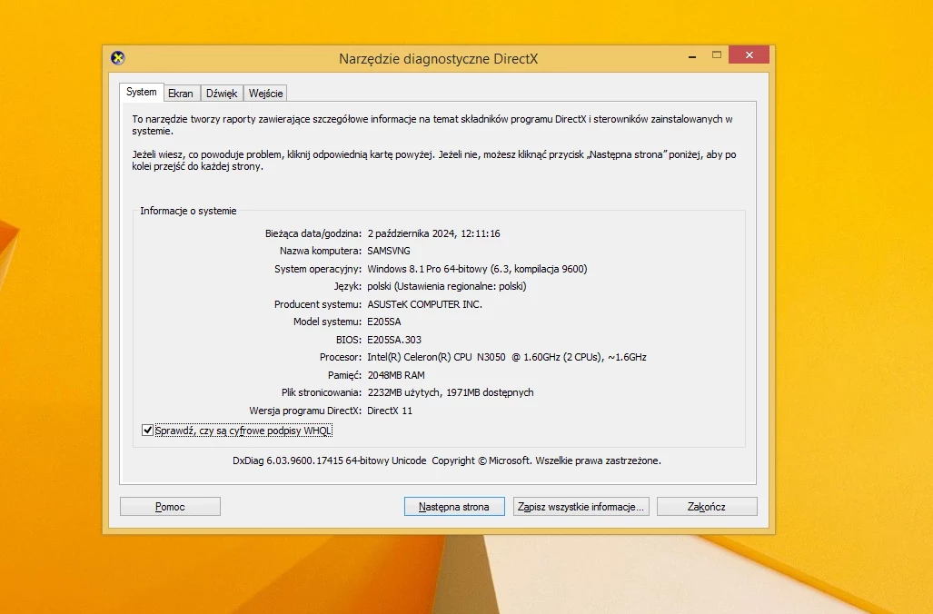The image size is (933, 614).
Task: Select the System tab
Action: (x=141, y=93)
